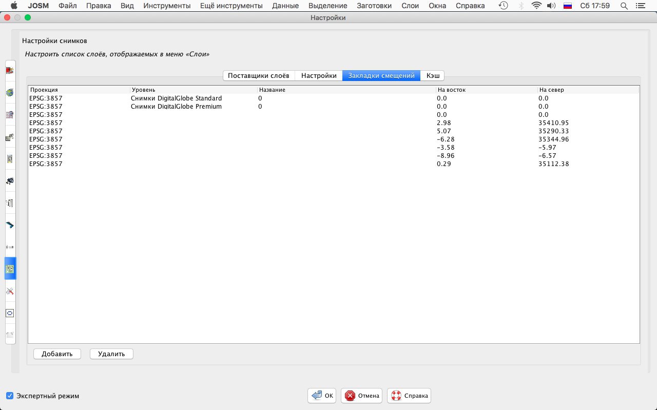657x410 pixels.
Task: Open the blue remote control sidebar icon
Action: (10, 225)
